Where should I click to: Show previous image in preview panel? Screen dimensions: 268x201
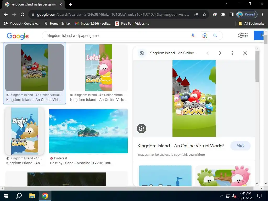click(208, 53)
